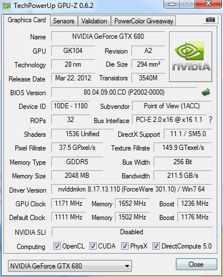Click the camera screenshot icon
The width and height of the screenshot is (223, 277).
click(210, 20)
